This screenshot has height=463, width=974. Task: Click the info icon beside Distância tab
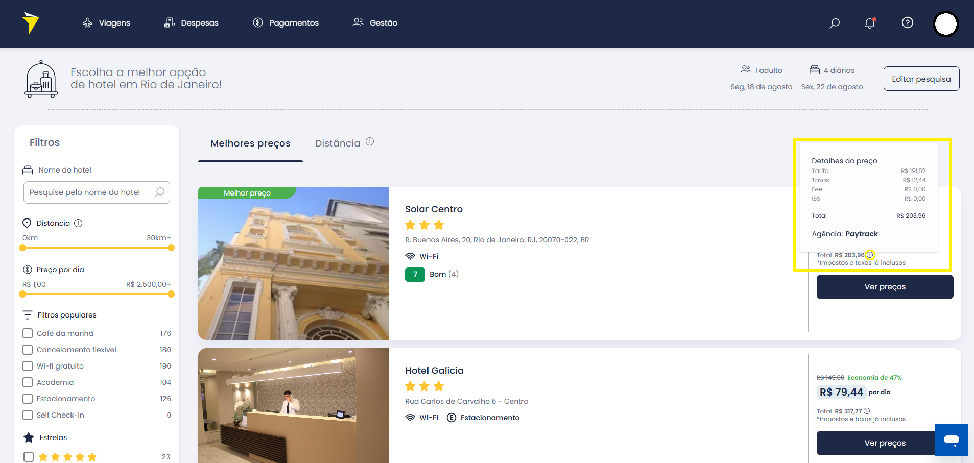tap(370, 142)
